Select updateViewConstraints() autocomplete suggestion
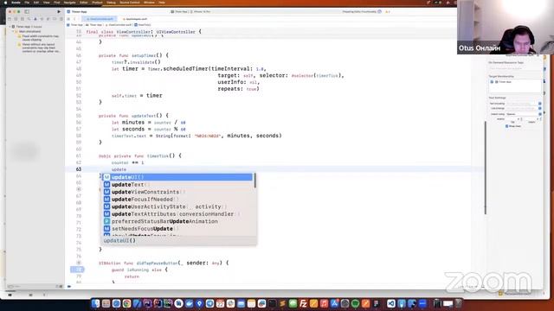554x311 pixels. pyautogui.click(x=177, y=192)
